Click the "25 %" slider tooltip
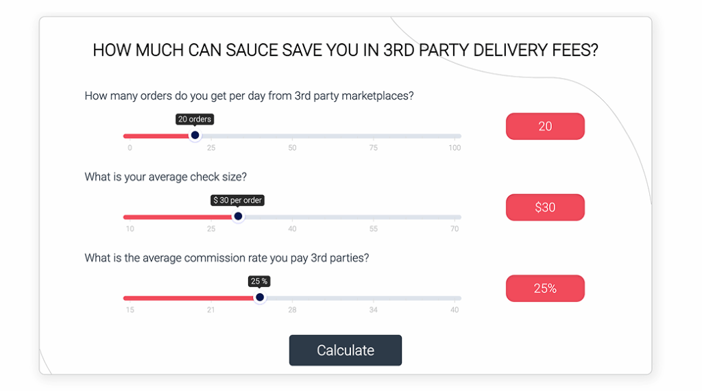Viewport: 702px width, 391px height. tap(259, 281)
